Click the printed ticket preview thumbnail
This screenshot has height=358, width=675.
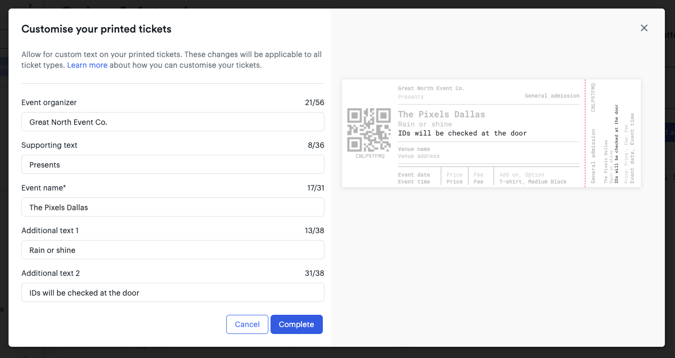pos(491,133)
